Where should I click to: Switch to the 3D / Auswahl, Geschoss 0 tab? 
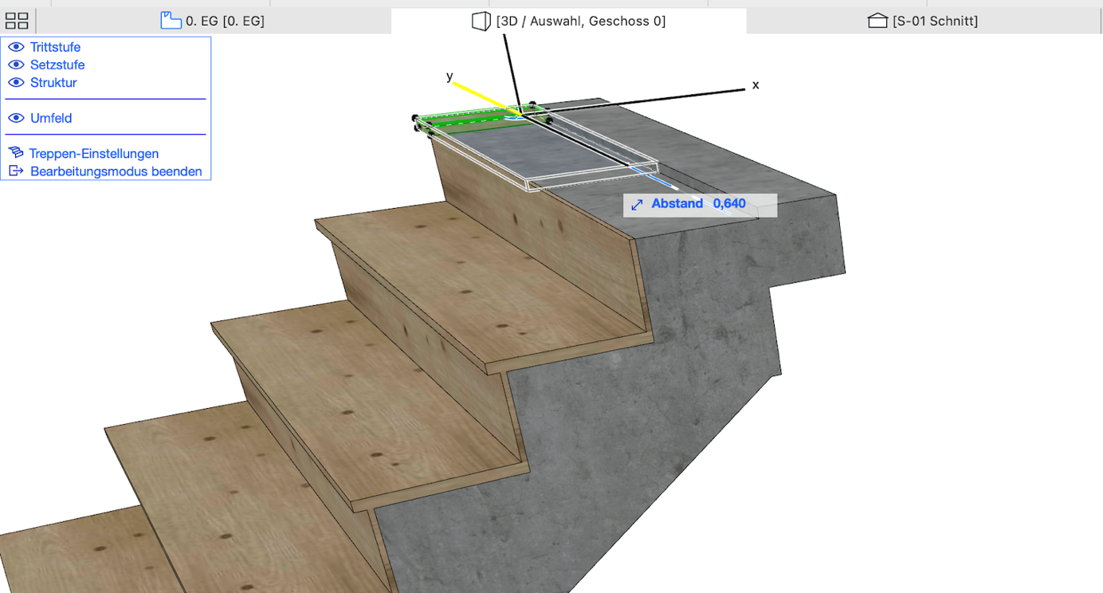coord(569,21)
